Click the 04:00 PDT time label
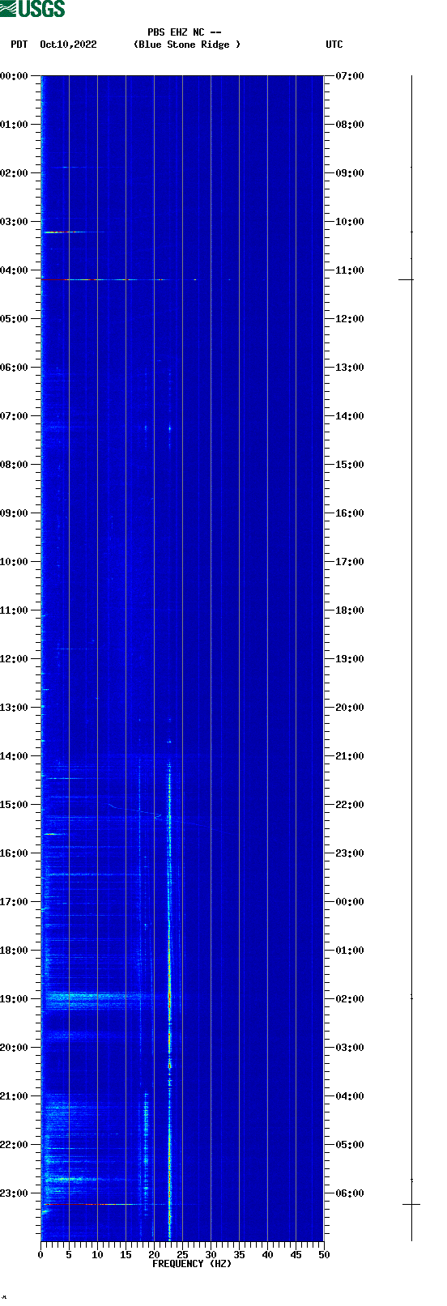This screenshot has width=447, height=1306. [15, 270]
